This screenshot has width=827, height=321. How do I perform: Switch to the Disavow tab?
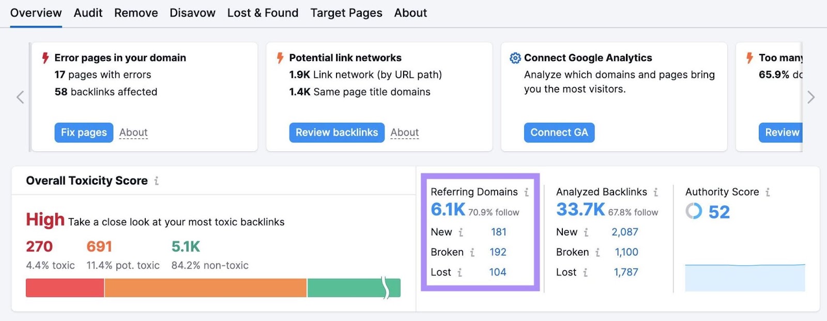point(192,13)
